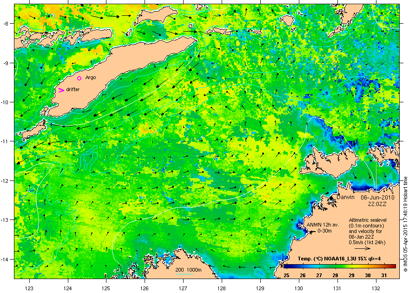409x293 pixels.
Task: Click the '(0.1m contours)' legend line
Action: click(x=366, y=226)
